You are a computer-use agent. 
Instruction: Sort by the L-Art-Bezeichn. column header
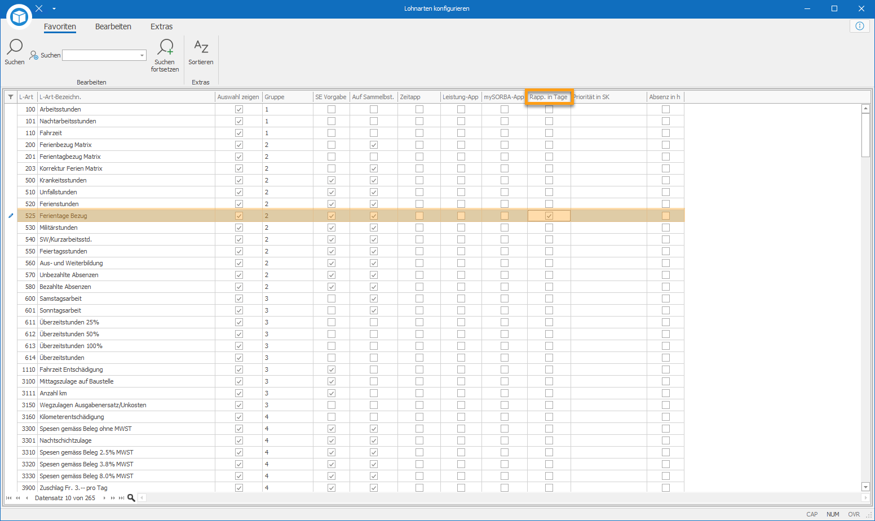pos(126,97)
